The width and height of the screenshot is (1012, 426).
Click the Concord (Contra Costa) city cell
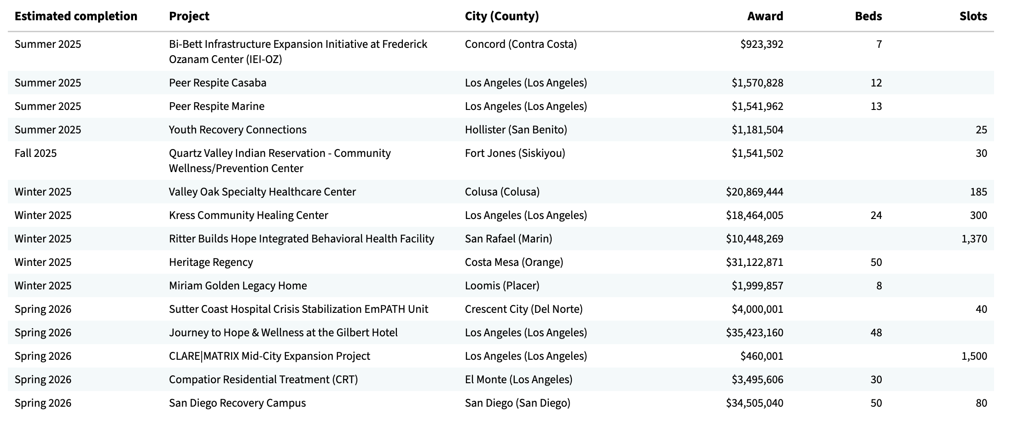[x=520, y=44]
